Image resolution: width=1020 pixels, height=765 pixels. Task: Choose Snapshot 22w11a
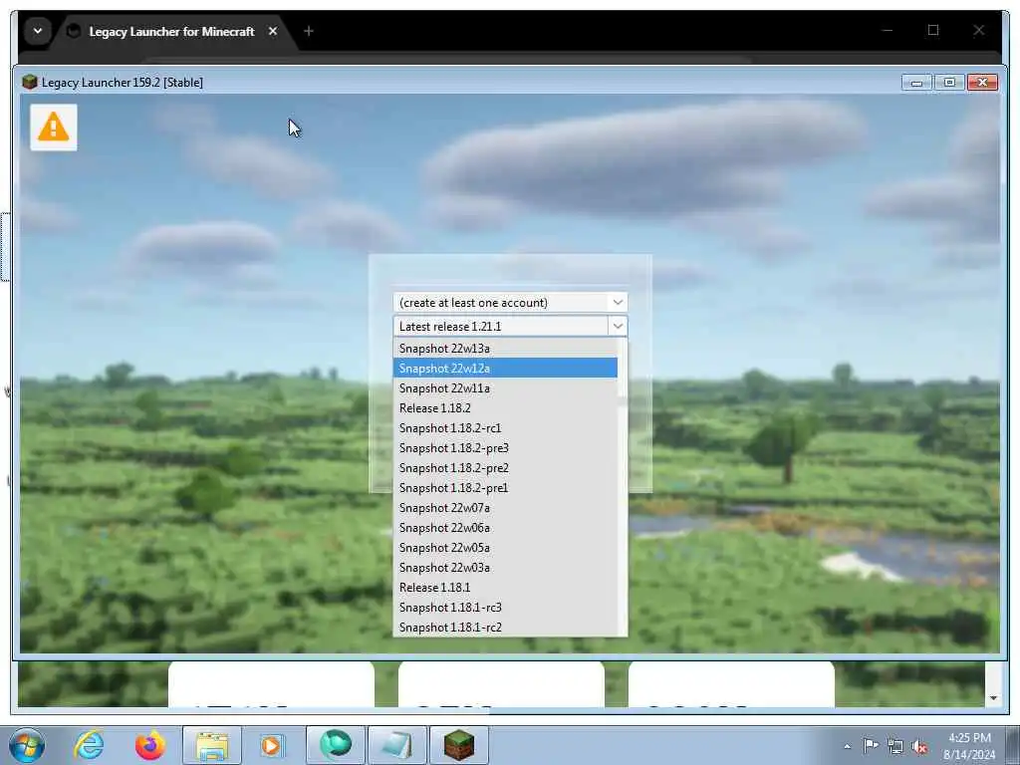click(x=505, y=388)
